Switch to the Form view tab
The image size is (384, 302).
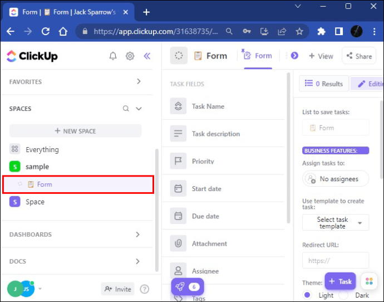click(258, 56)
